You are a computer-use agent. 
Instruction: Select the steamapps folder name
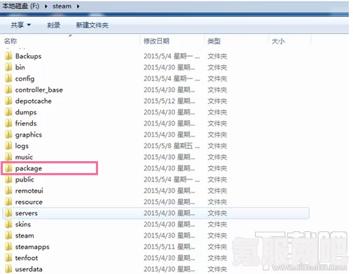[x=32, y=247]
